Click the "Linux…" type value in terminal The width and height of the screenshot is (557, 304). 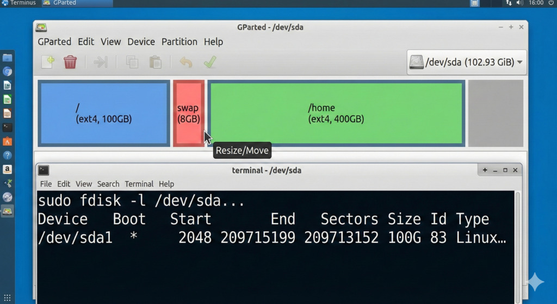(x=481, y=238)
